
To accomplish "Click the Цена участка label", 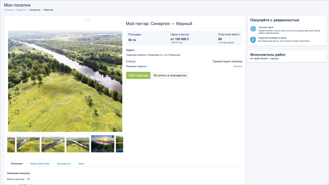I will pyautogui.click(x=180, y=34).
